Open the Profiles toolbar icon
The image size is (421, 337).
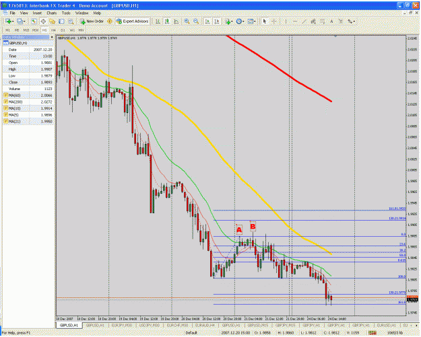[x=20, y=22]
